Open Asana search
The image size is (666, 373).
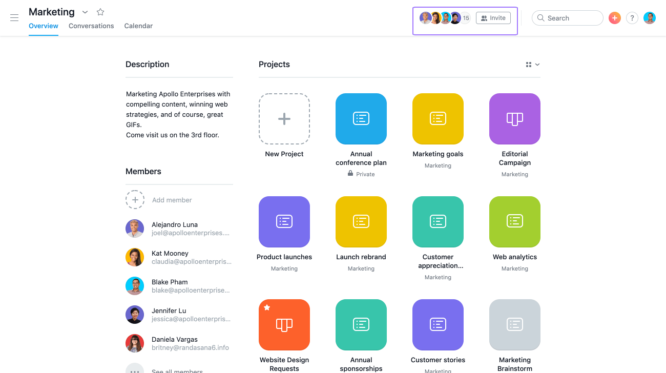567,17
